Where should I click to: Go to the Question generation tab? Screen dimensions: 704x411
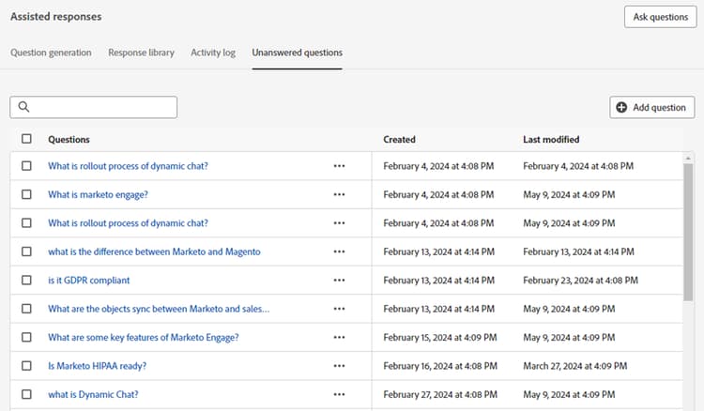(51, 53)
